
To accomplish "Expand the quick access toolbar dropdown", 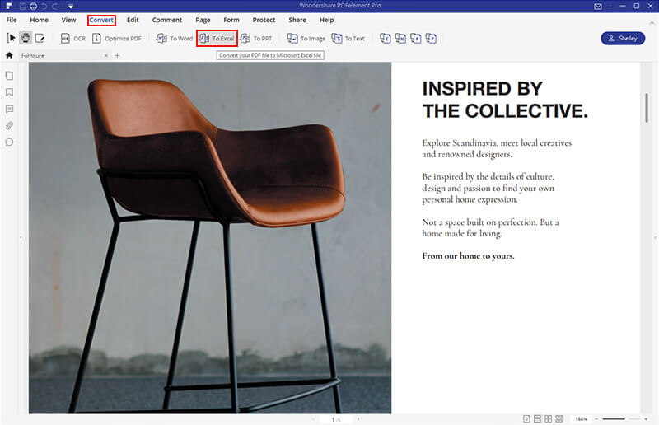I will 71,7.
